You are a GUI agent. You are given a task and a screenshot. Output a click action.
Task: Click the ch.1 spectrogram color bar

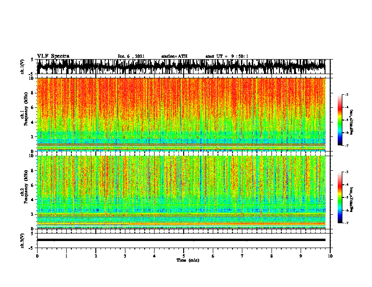(340, 120)
